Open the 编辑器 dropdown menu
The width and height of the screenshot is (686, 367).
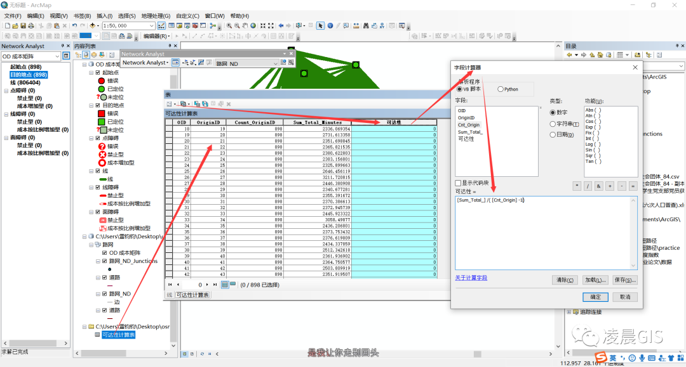[157, 36]
